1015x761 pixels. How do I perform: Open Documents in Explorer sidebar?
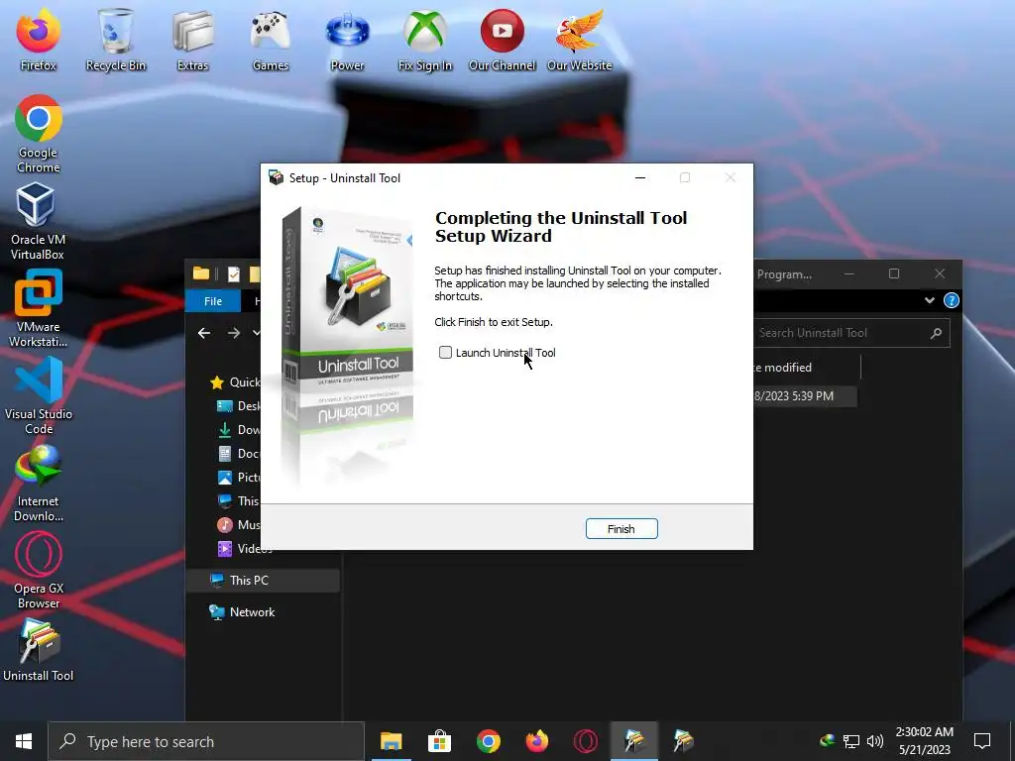coord(238,454)
